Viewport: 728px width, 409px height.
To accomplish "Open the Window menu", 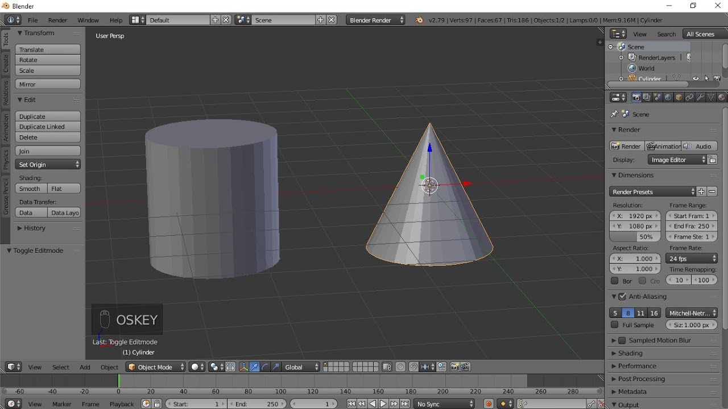I will pos(88,20).
